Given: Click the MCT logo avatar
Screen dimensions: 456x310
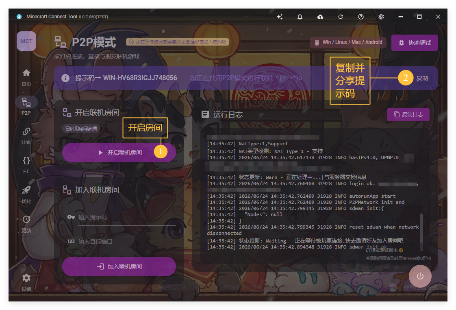Looking at the screenshot, I should tap(26, 41).
